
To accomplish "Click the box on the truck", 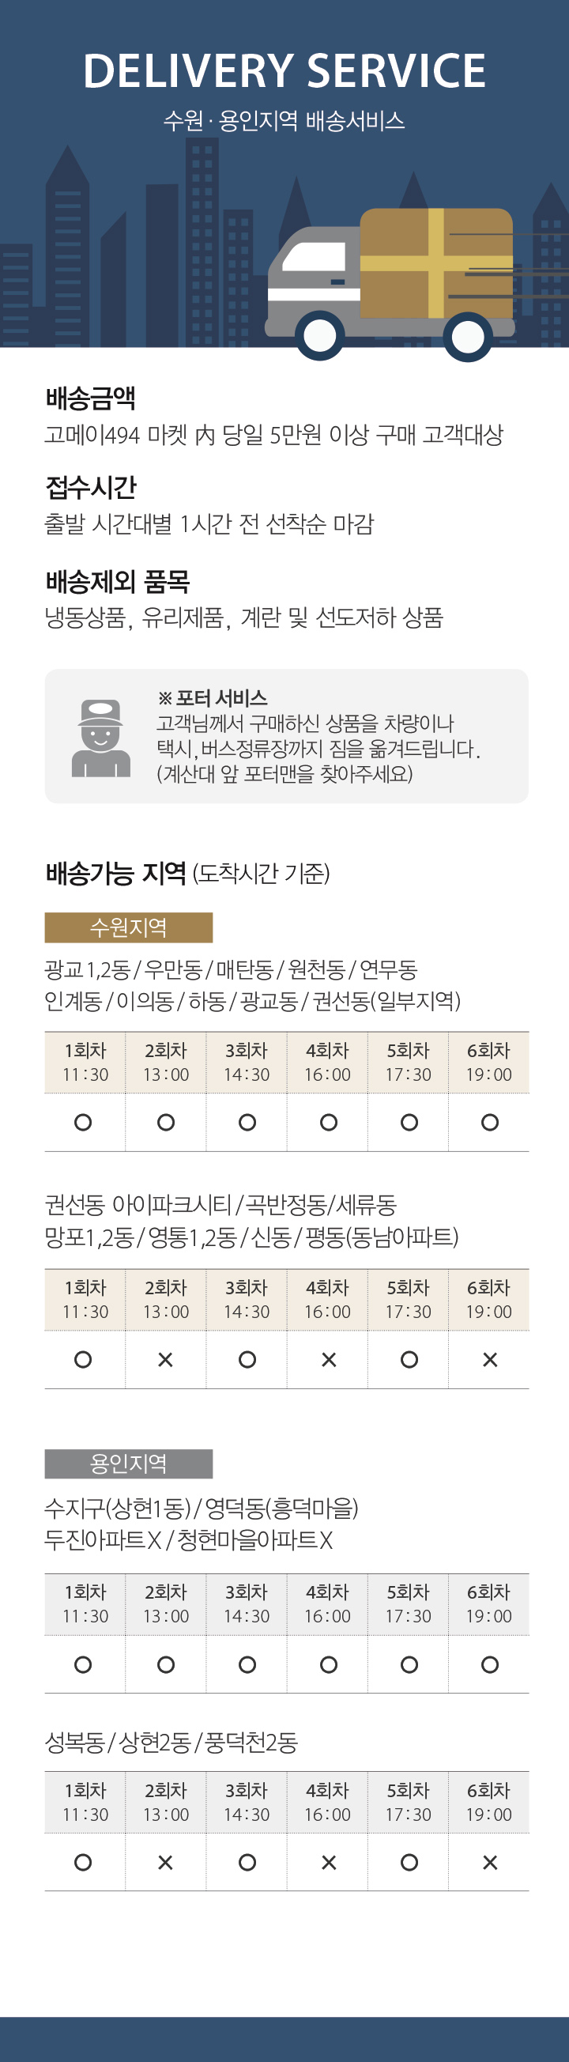I will point(435,263).
